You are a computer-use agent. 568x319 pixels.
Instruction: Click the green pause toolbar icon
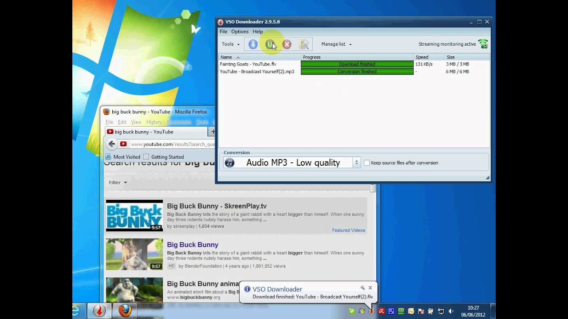[x=270, y=44]
